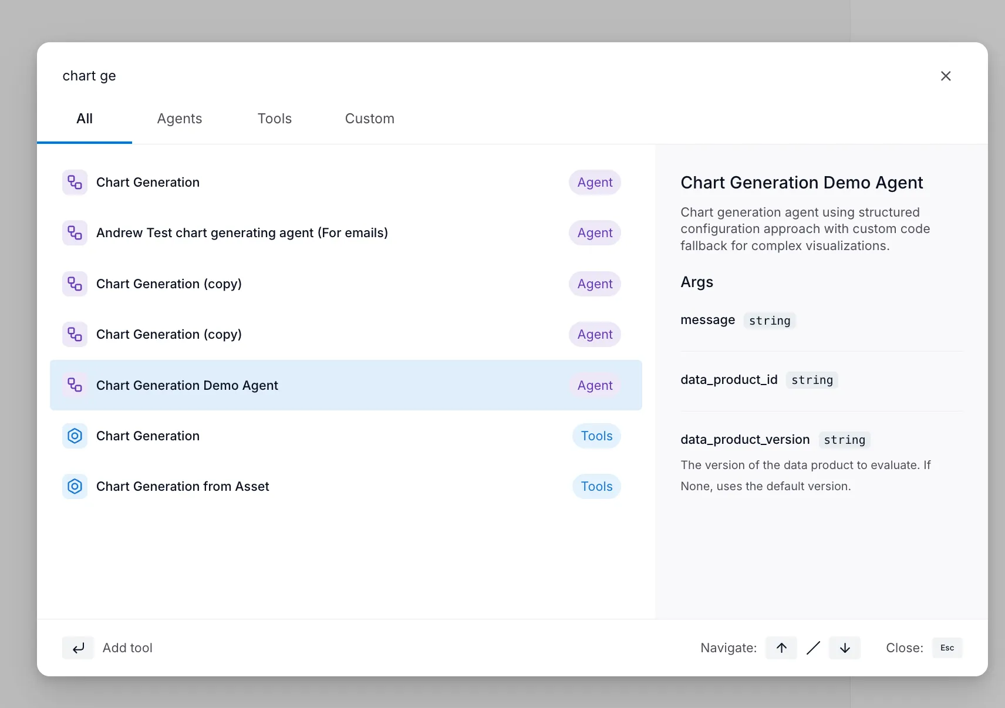The width and height of the screenshot is (1005, 708).
Task: Click the search input showing 'chart ge'
Action: click(235, 75)
